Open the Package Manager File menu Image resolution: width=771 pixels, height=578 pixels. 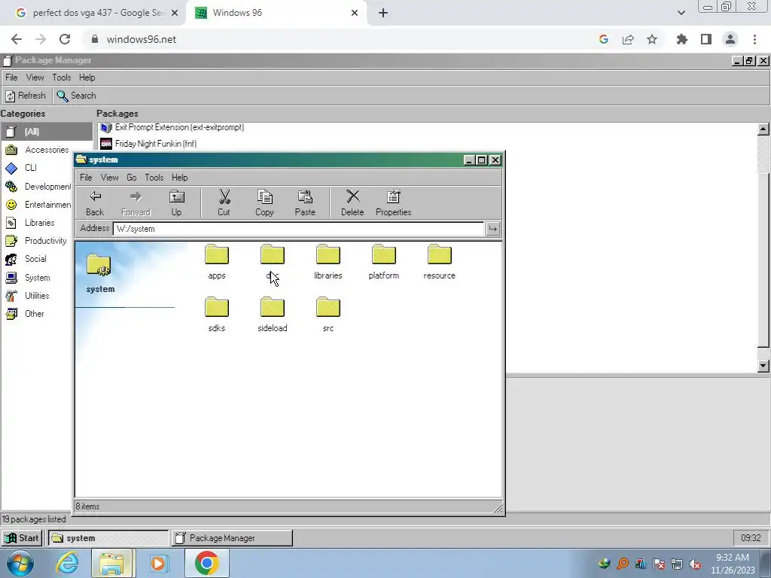[x=11, y=78]
